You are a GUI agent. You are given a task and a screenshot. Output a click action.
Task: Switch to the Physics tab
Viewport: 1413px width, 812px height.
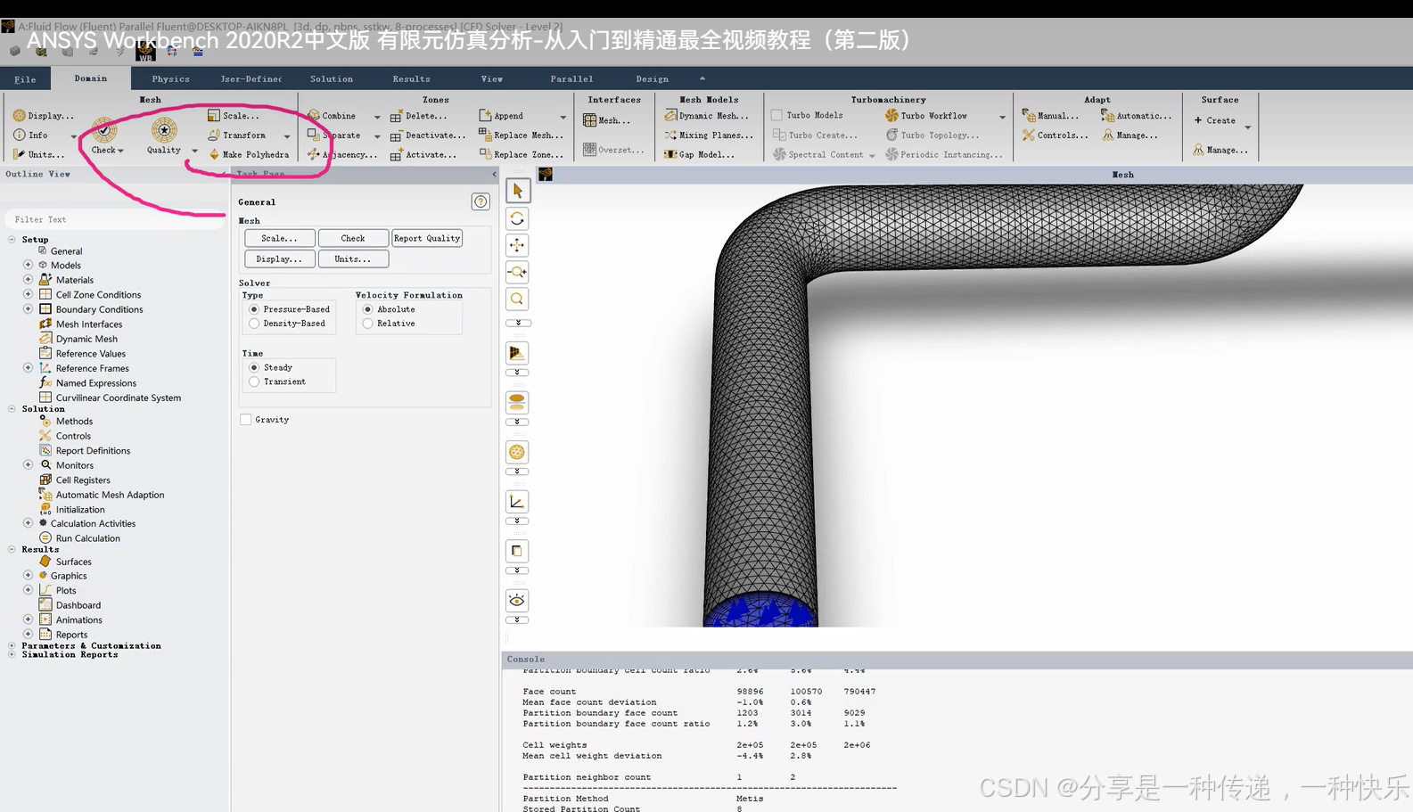point(170,79)
